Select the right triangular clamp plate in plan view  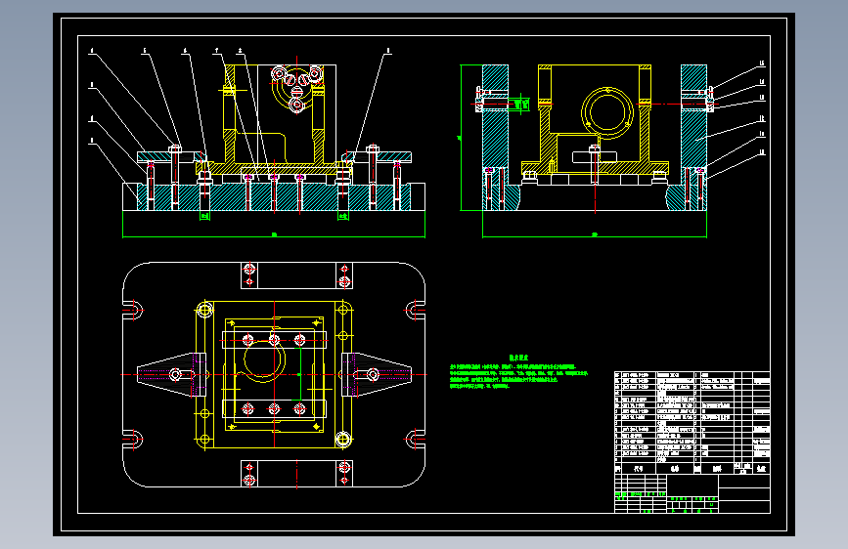click(x=377, y=374)
